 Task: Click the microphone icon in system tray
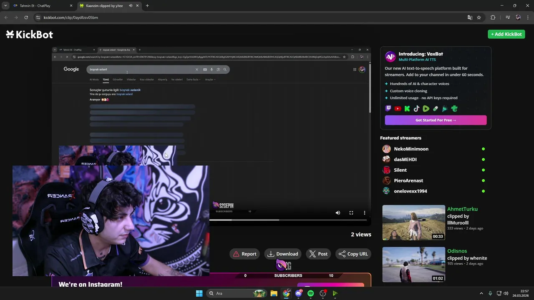click(490, 293)
